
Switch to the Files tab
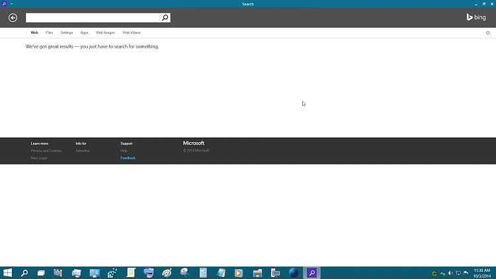pyautogui.click(x=49, y=32)
